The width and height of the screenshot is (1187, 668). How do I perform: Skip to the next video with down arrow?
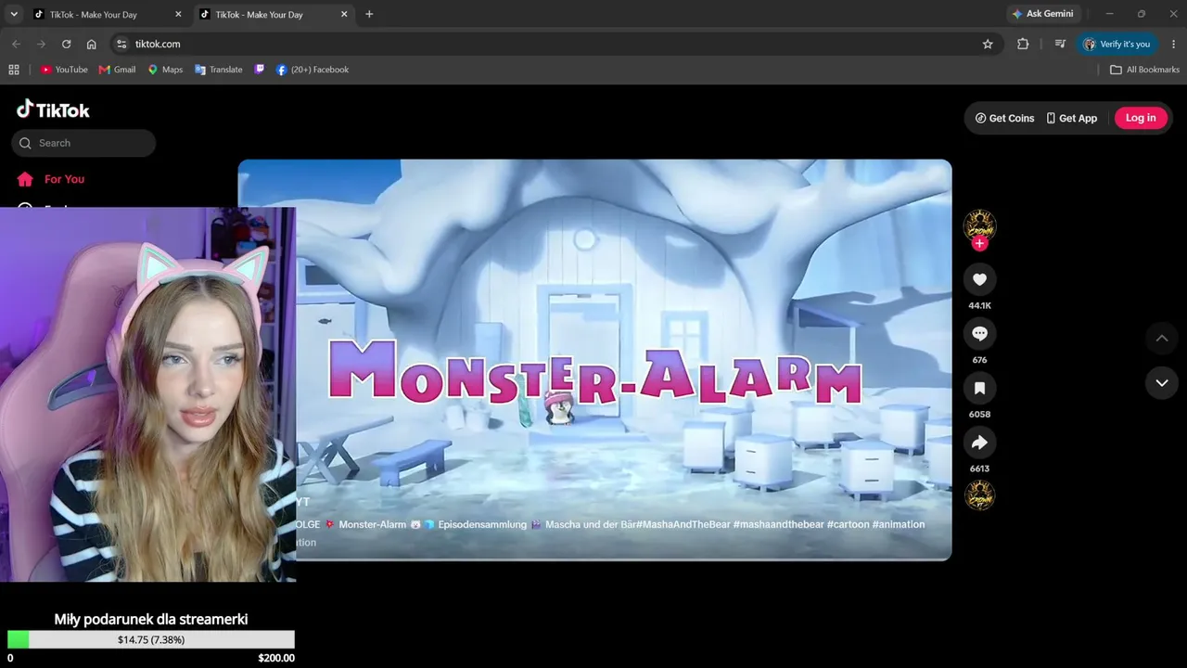(1162, 382)
